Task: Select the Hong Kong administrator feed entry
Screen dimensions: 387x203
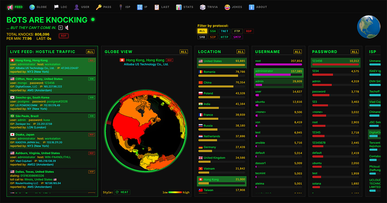Action: coord(52,66)
